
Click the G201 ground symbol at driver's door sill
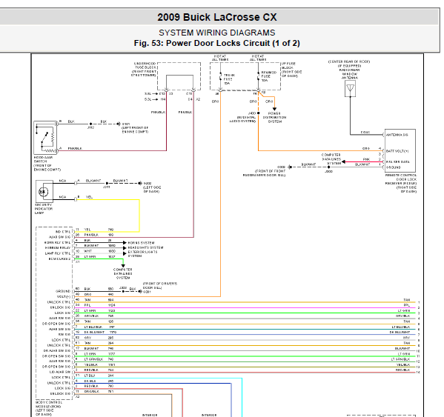(x=140, y=291)
